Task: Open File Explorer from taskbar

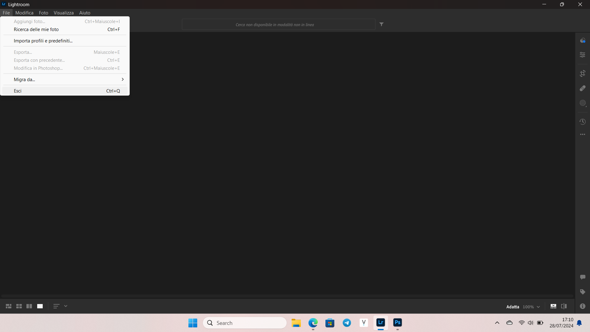Action: tap(296, 323)
